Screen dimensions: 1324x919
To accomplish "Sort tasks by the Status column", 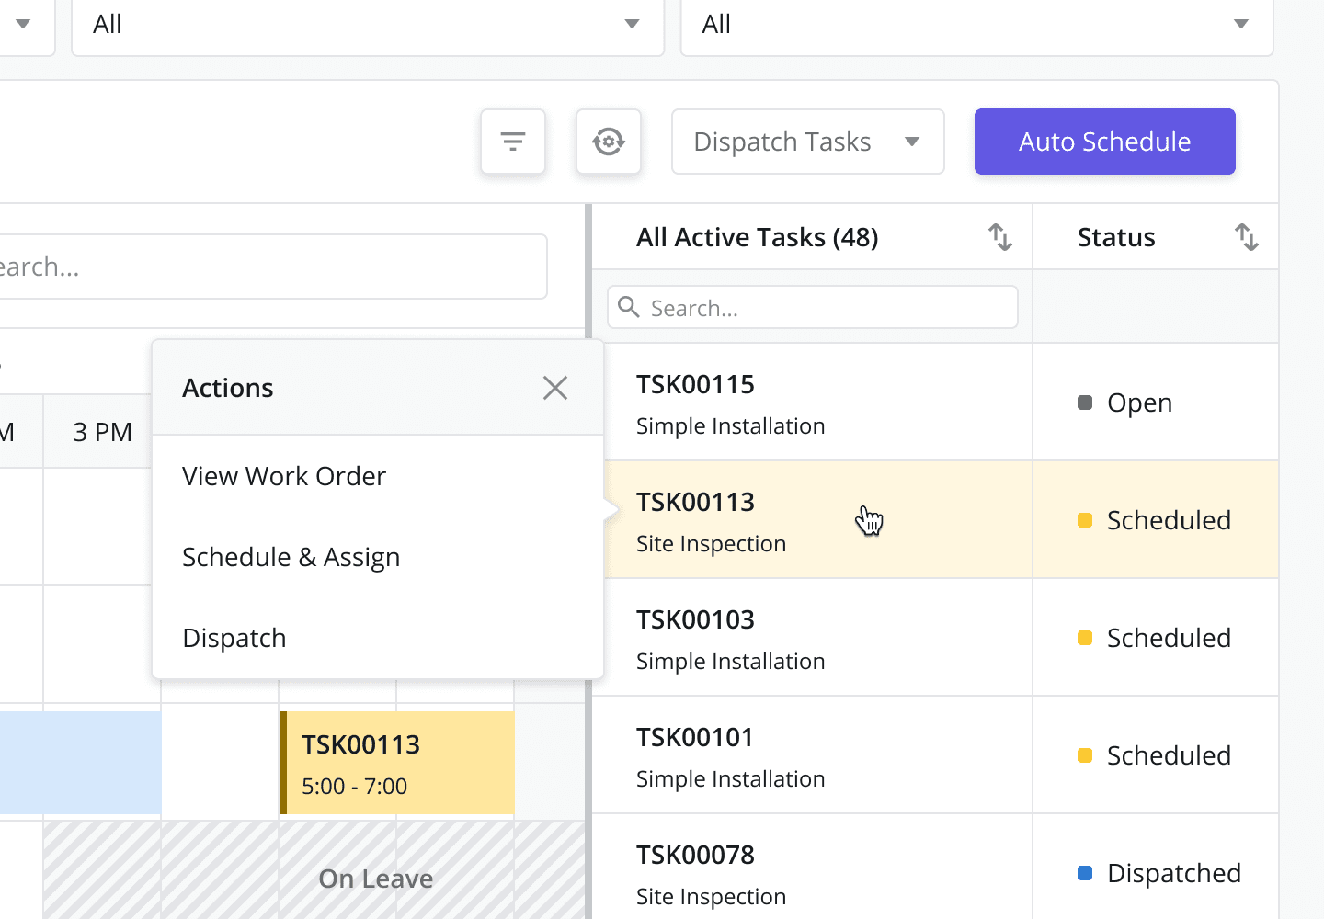I will (x=1246, y=237).
